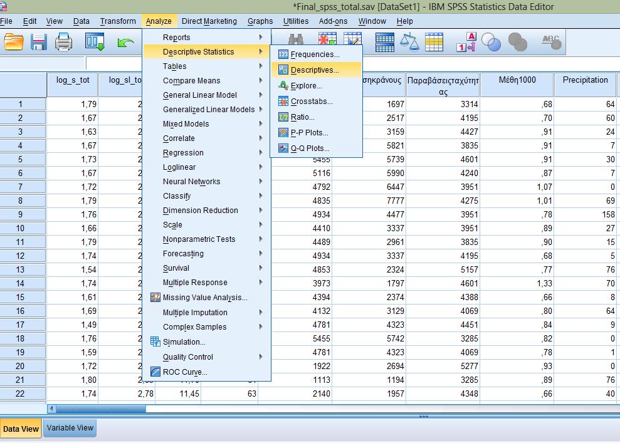
Task: Expand the Survival submenu
Action: pyautogui.click(x=207, y=268)
